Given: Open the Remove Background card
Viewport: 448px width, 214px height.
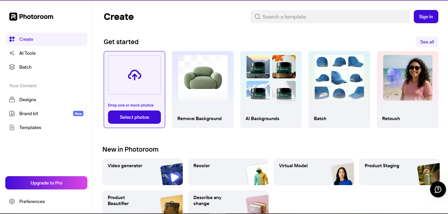Looking at the screenshot, I should [x=202, y=90].
